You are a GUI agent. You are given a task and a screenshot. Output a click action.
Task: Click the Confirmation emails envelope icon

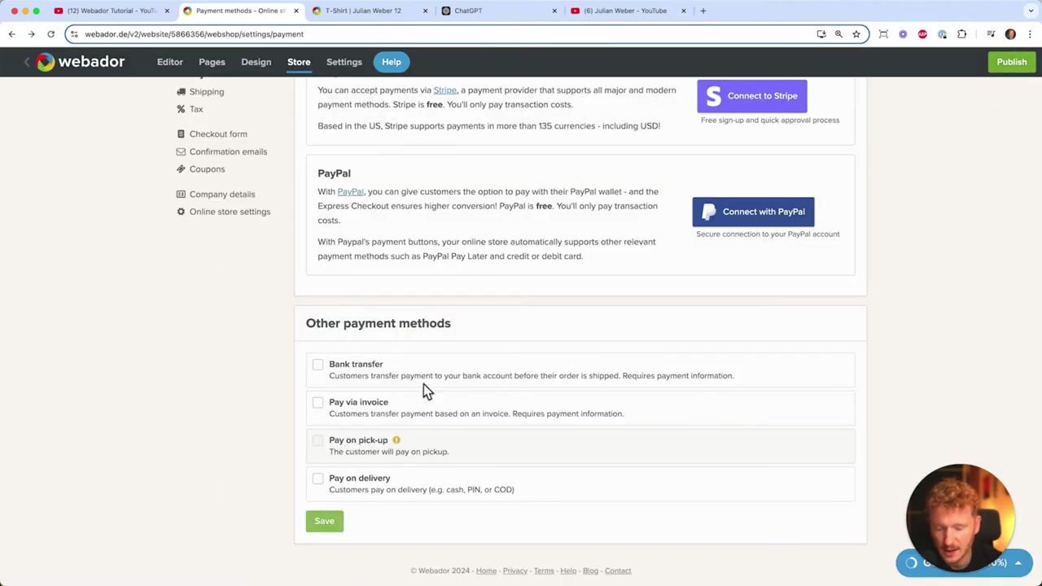[181, 151]
